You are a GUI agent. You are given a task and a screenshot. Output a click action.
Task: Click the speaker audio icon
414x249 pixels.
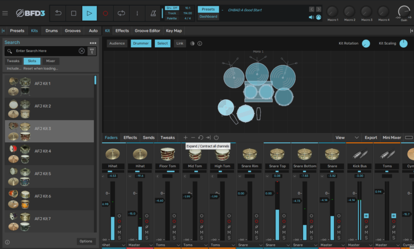pyautogui.click(x=312, y=17)
